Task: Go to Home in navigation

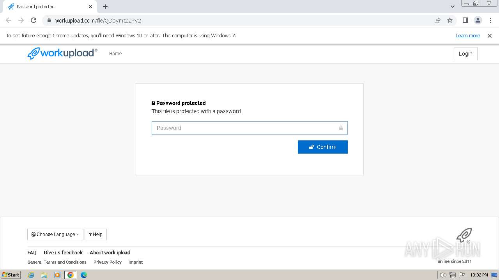Action: coord(115,54)
